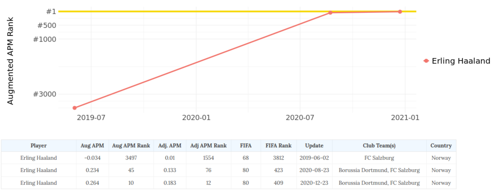Click the data point at rank 3497 in mid-2019
Image resolution: width=492 pixels, height=193 pixels.
(74, 108)
